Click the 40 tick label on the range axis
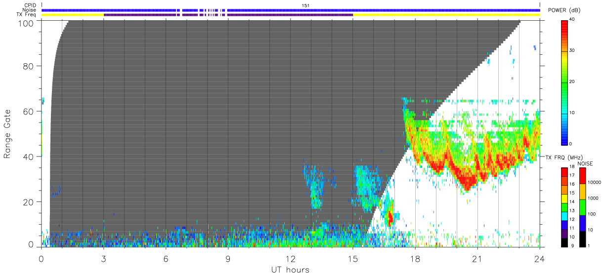This screenshot has width=607, height=280. (28, 157)
